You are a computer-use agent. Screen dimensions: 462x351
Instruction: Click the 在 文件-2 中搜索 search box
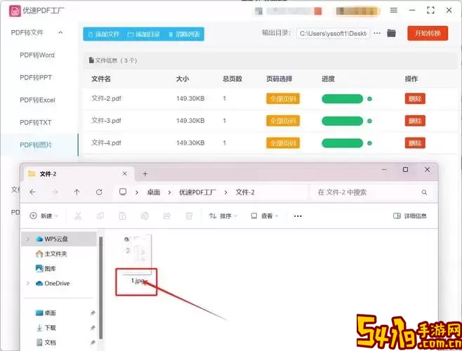click(x=373, y=192)
